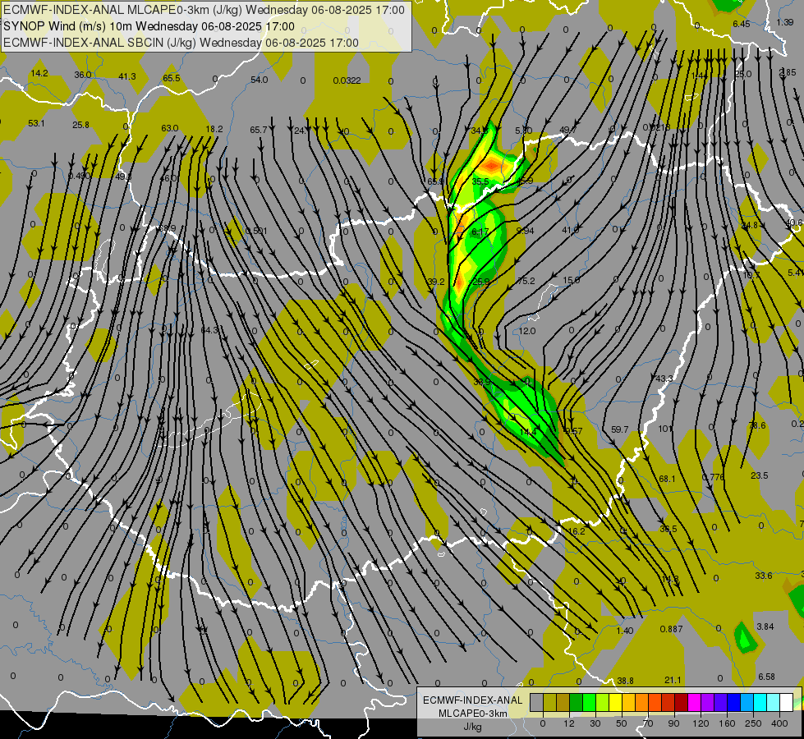Click the map value '6.17'
The width and height of the screenshot is (804, 739).
pyautogui.click(x=480, y=232)
